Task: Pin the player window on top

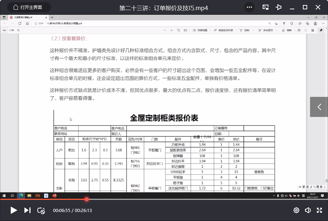Action: coord(278,7)
